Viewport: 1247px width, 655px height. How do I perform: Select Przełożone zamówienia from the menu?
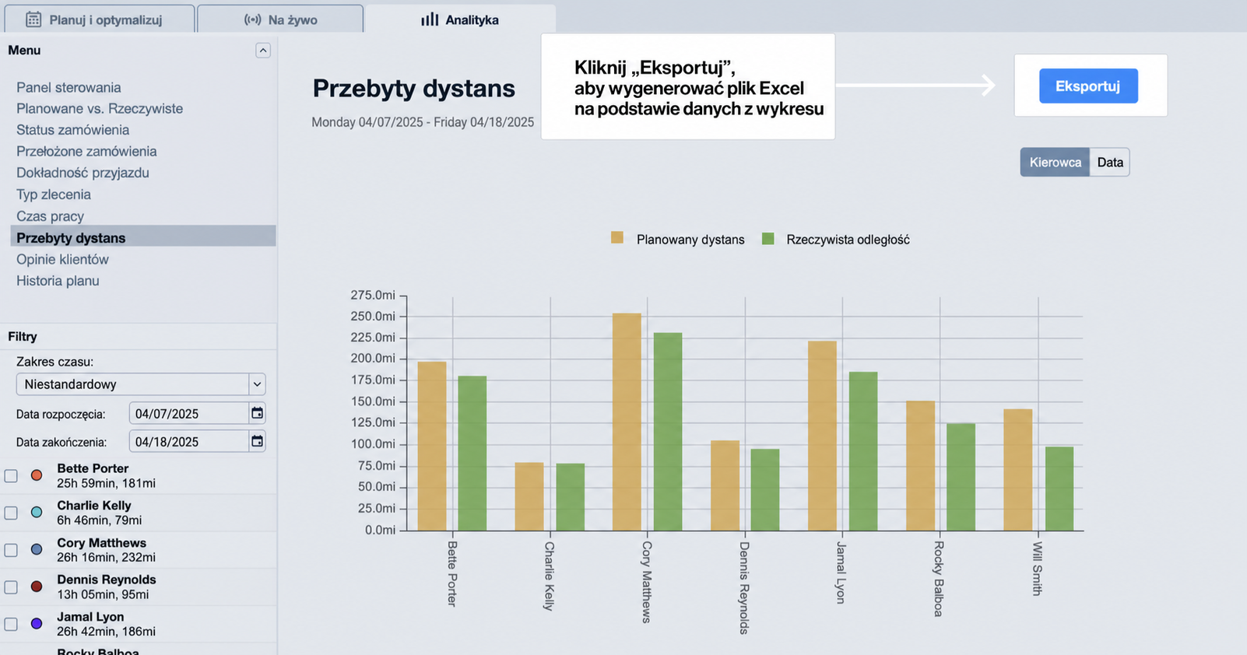[x=86, y=151]
